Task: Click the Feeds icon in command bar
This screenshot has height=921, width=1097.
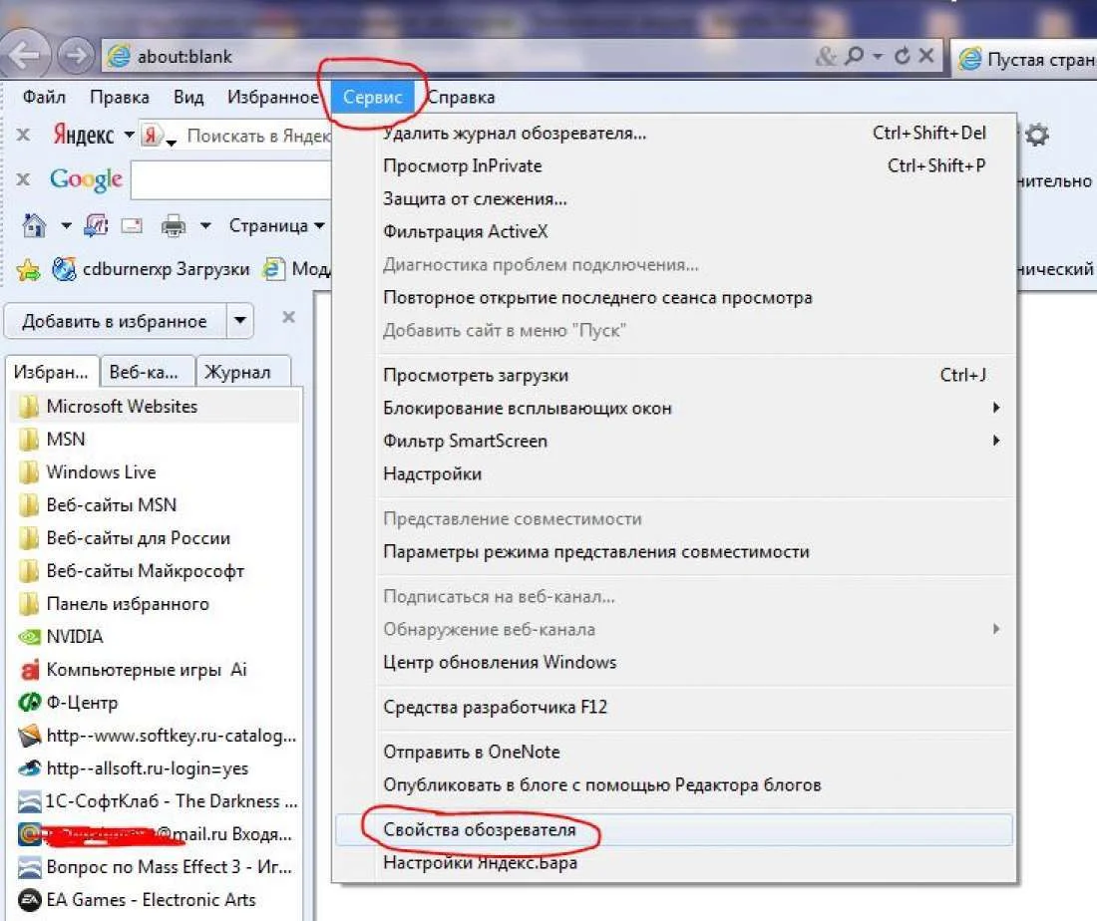Action: click(x=96, y=225)
